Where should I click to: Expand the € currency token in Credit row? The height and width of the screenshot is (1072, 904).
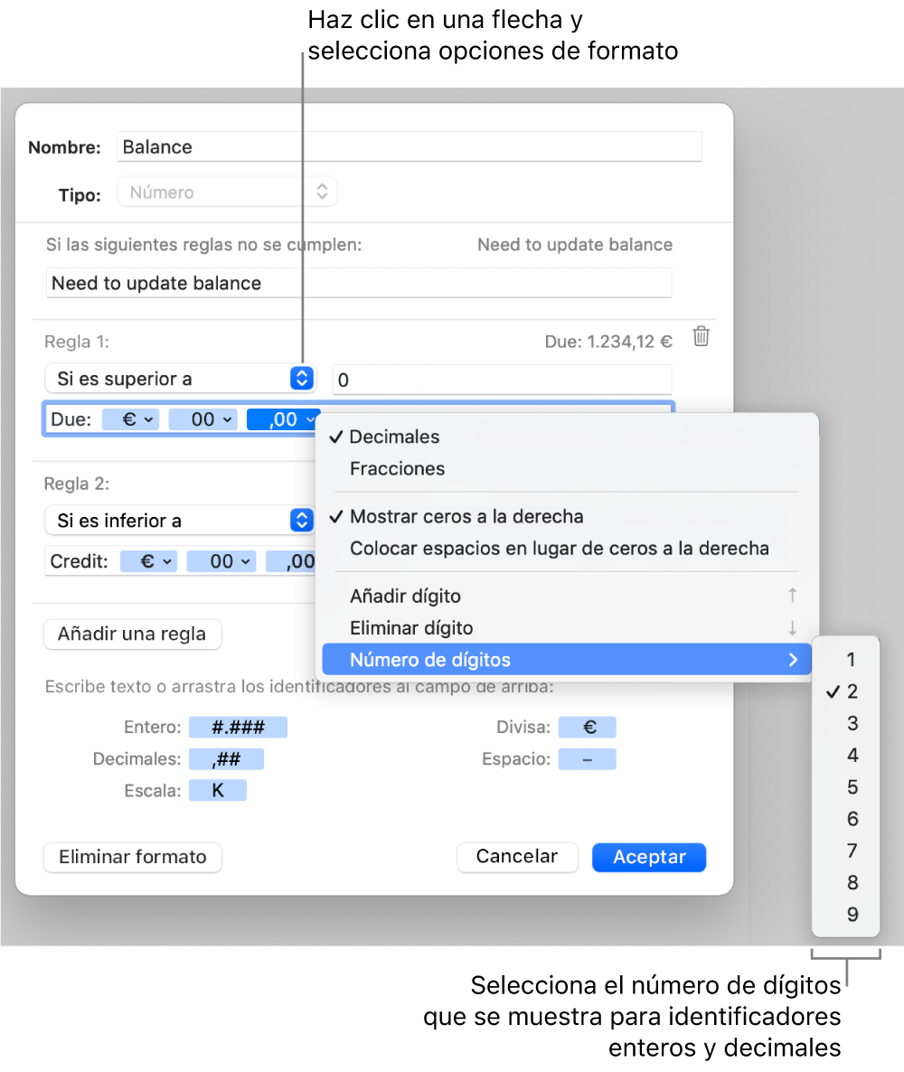point(148,561)
